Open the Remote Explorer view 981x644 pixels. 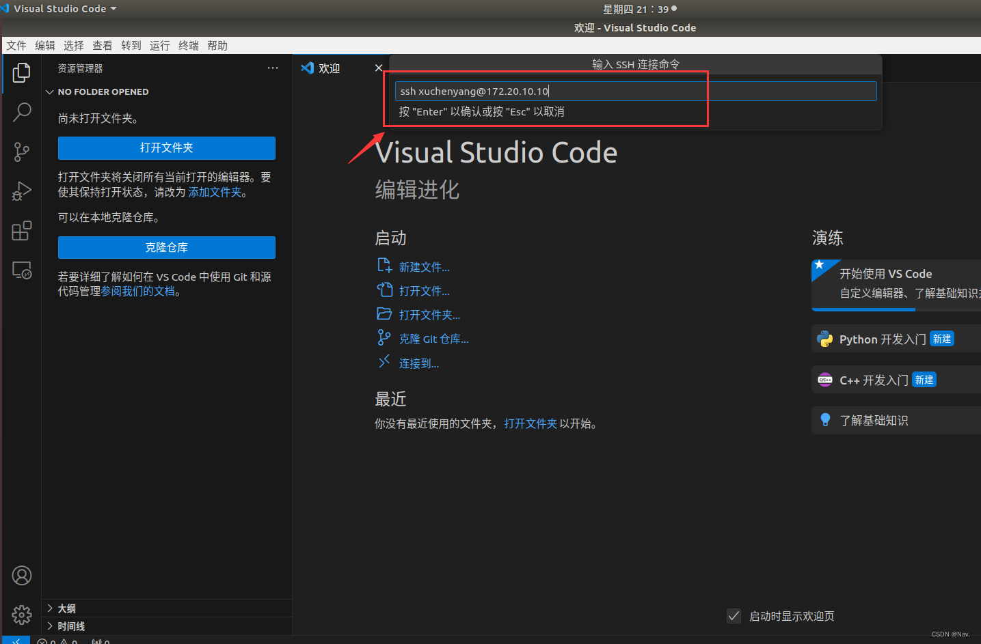tap(22, 270)
